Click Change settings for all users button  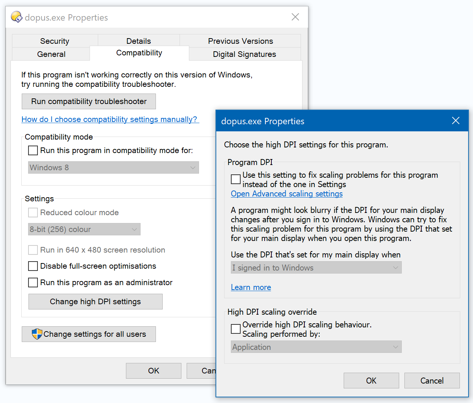[x=89, y=334]
